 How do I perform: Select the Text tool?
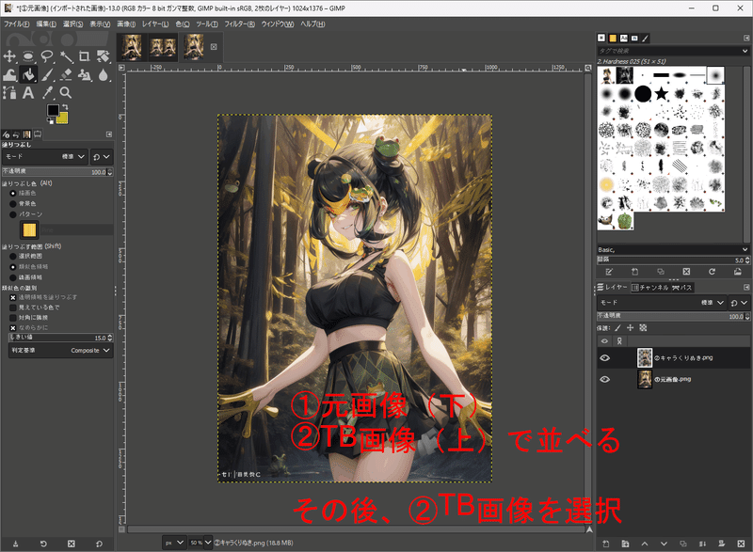click(28, 92)
